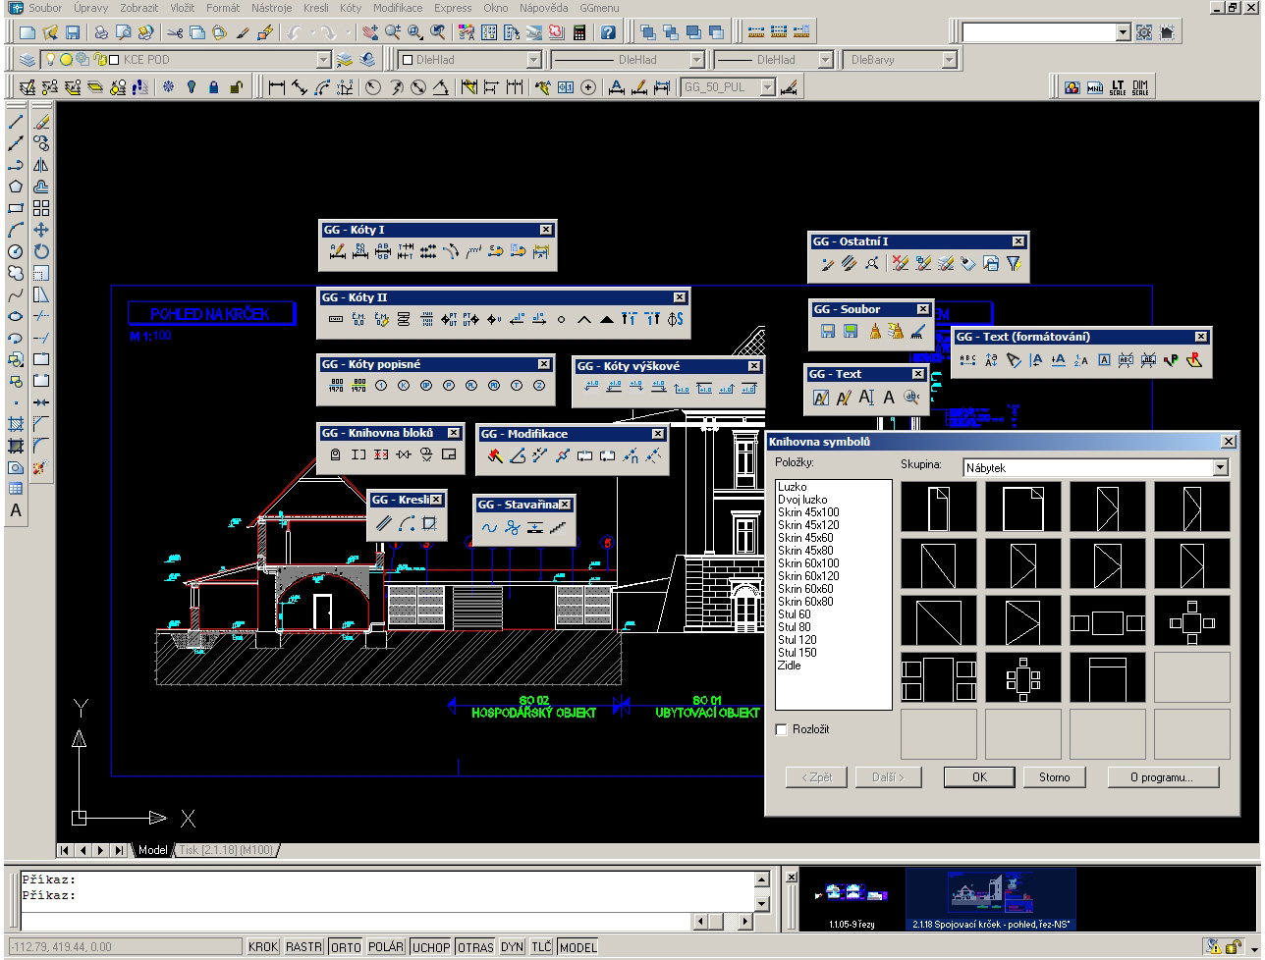This screenshot has width=1265, height=960.
Task: Click the Linear dimension tool icon
Action: (x=276, y=87)
